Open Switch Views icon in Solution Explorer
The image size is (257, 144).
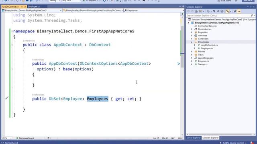pos(200,11)
